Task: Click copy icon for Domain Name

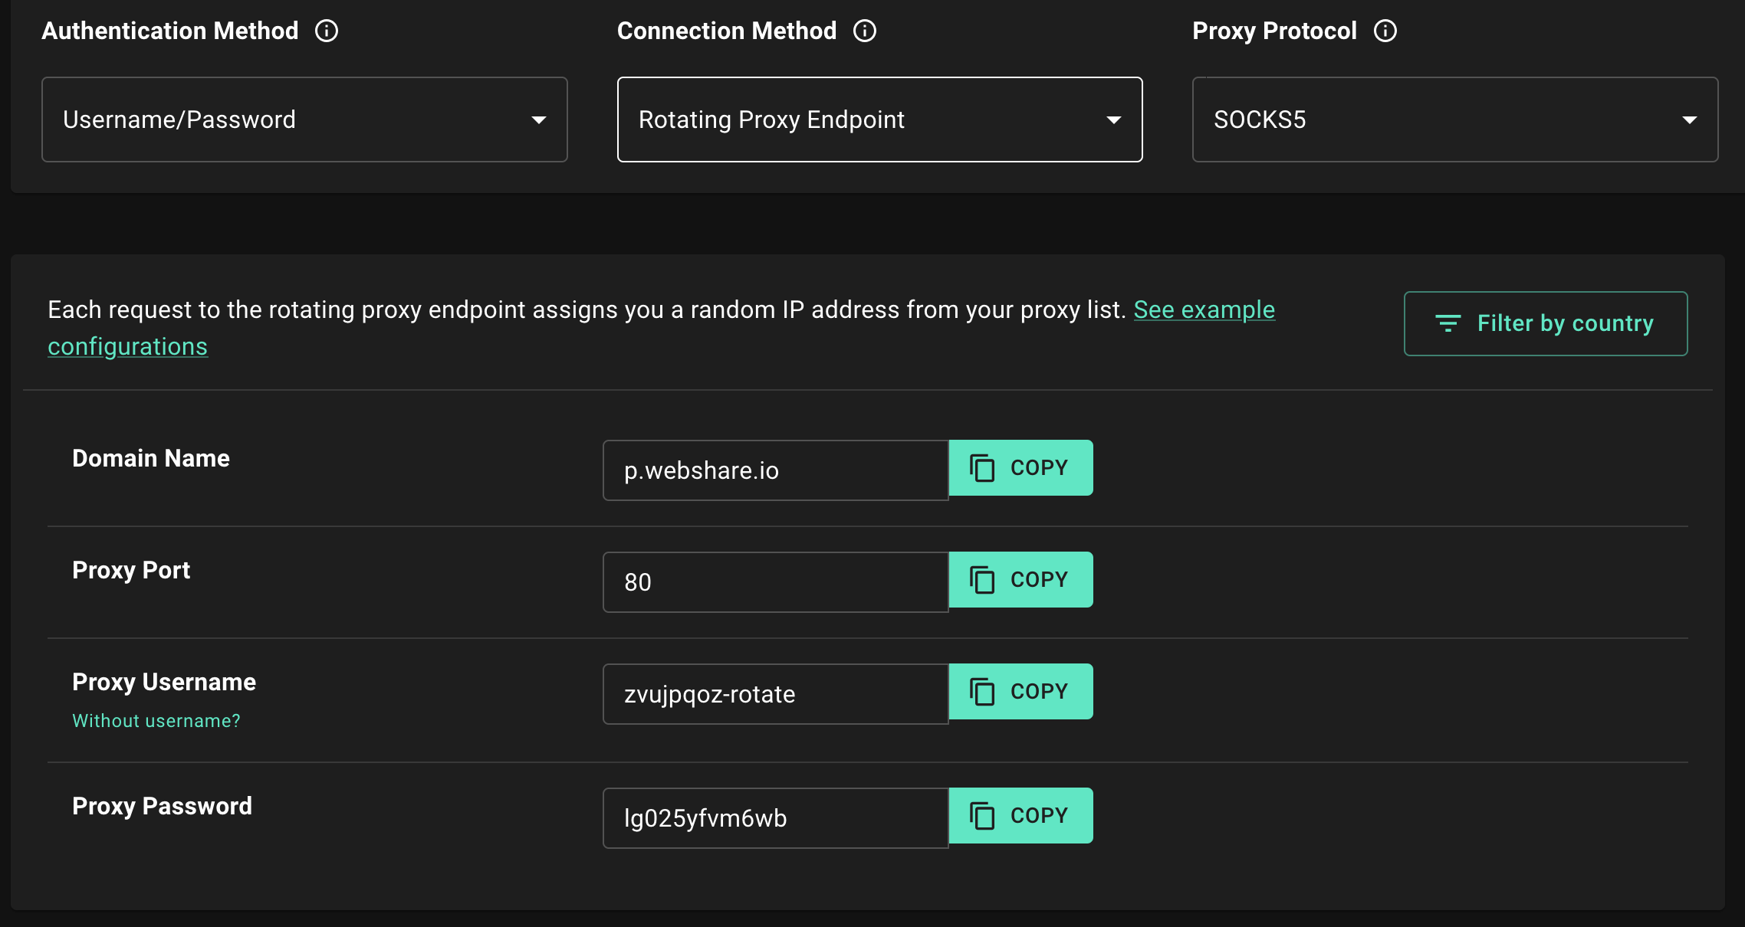Action: pyautogui.click(x=982, y=468)
